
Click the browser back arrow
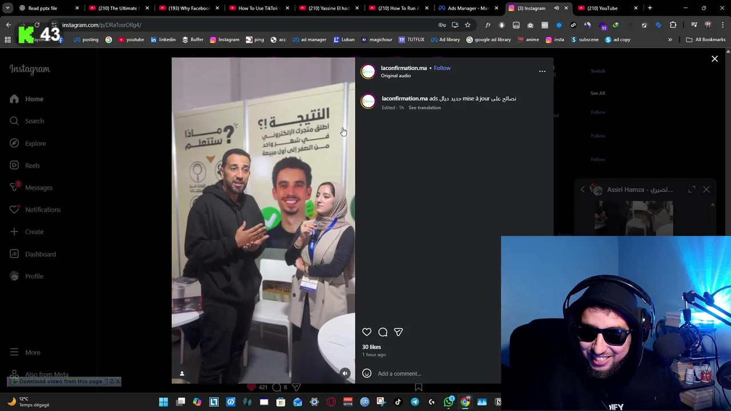9,25
